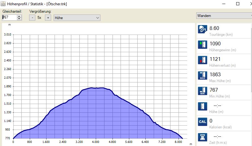Click the Gleichanteil spinner down arrow
Viewport: 252px width, 146px height.
click(x=19, y=19)
